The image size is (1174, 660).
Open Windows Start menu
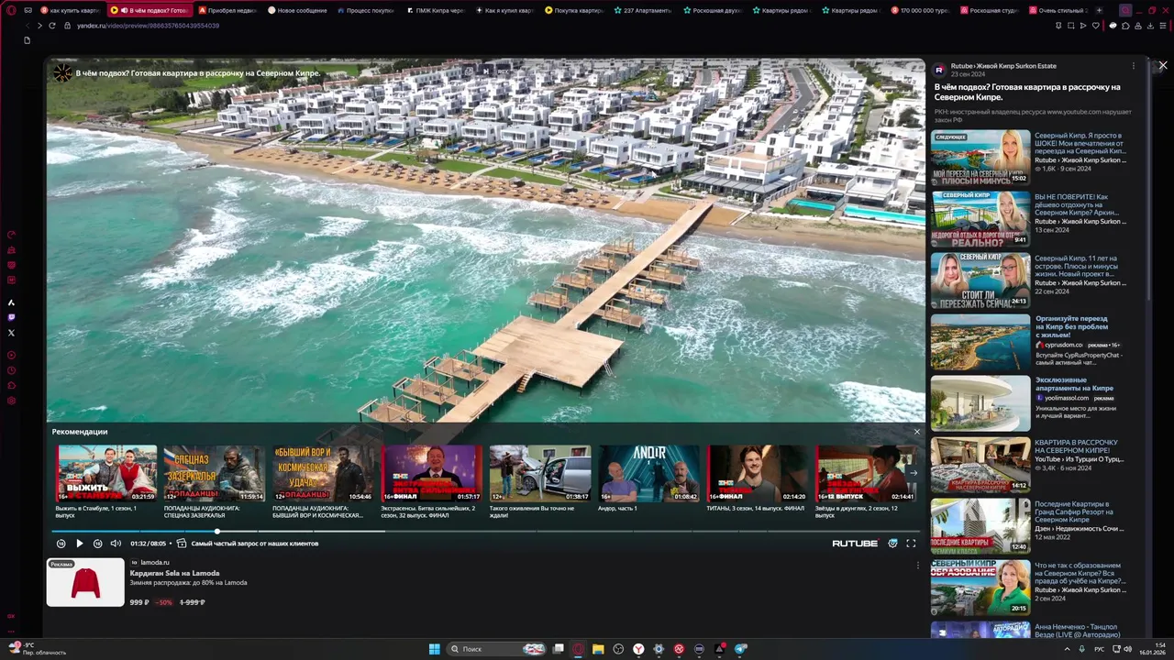pyautogui.click(x=434, y=649)
